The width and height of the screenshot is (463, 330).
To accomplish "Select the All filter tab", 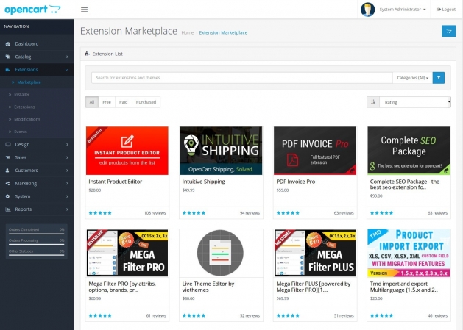I will (x=92, y=102).
